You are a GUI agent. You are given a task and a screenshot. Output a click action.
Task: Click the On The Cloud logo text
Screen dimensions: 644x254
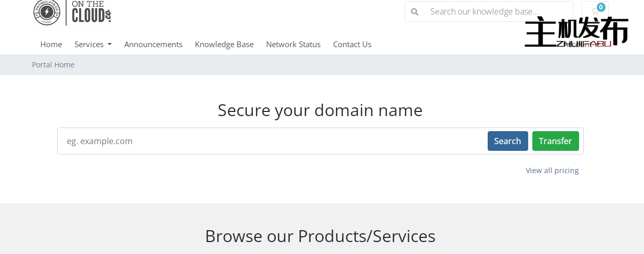91,12
